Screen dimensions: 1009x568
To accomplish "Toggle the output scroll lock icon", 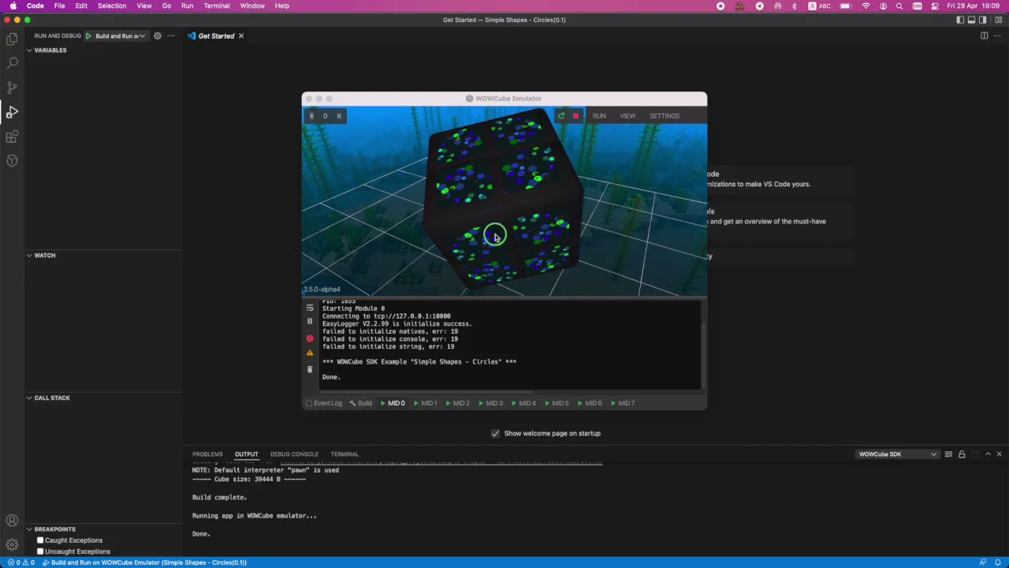I will coord(962,454).
